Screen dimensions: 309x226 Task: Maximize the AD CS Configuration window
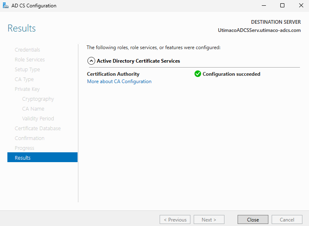click(x=282, y=6)
